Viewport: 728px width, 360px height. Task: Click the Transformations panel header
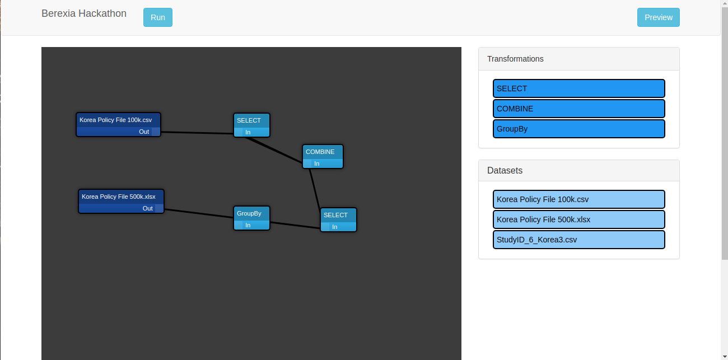[579, 59]
